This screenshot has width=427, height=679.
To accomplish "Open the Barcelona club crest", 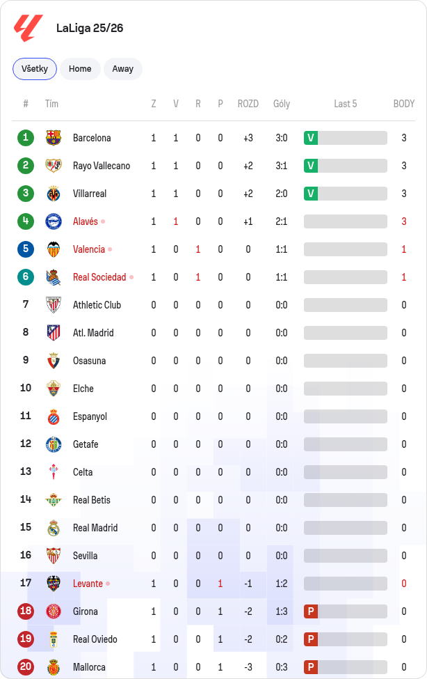I will coord(54,138).
